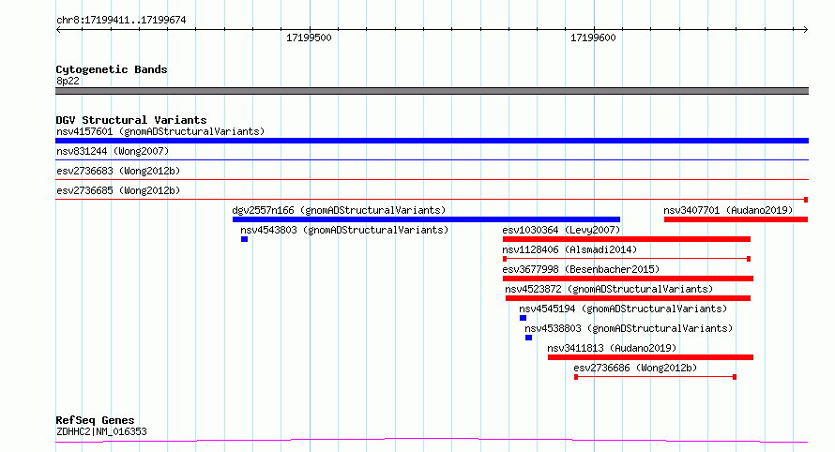
Task: Click the small blue square of nsv4545194
Action: coord(523,318)
